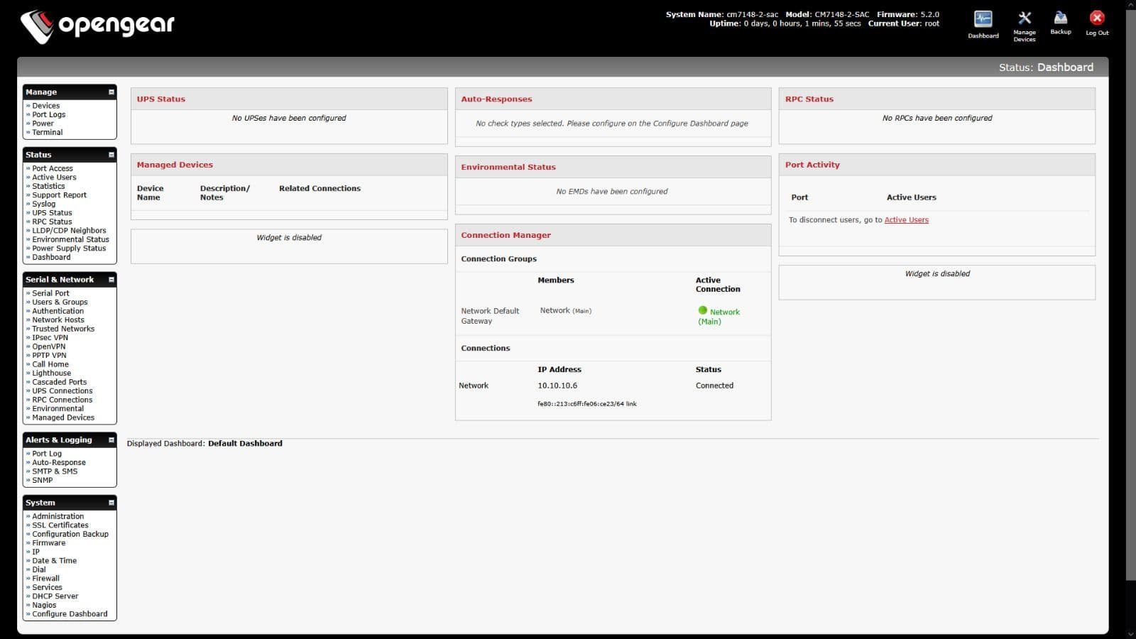Collapse the Alerts & Logging section
The height and width of the screenshot is (639, 1136).
(111, 440)
